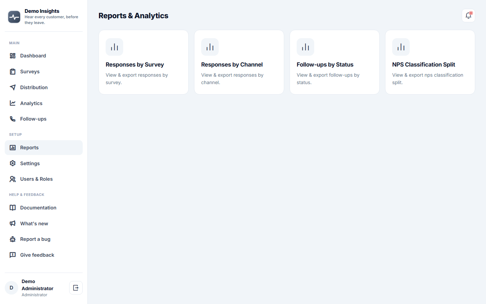Image resolution: width=486 pixels, height=304 pixels.
Task: Select Follow-ups in the sidebar
Action: pyautogui.click(x=44, y=119)
